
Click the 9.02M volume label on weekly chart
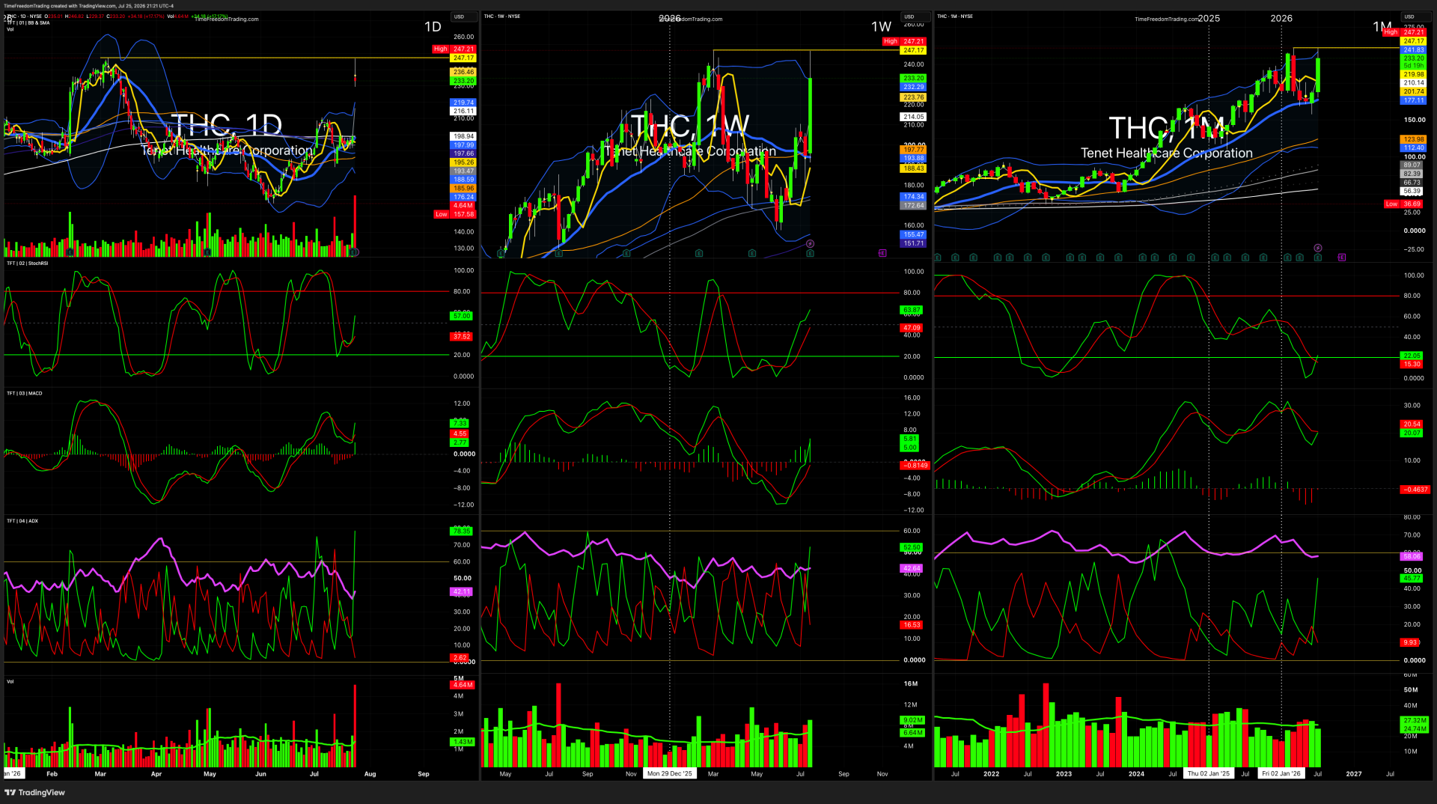coord(913,720)
